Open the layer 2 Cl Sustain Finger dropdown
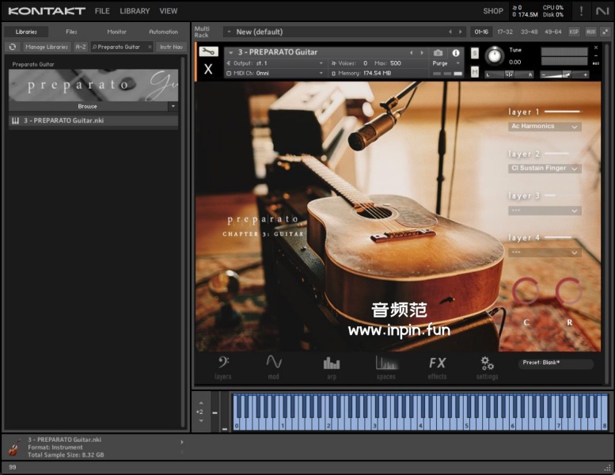This screenshot has width=615, height=475. (x=545, y=169)
